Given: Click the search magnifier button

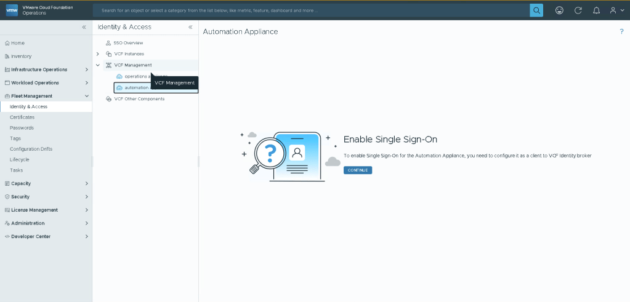Looking at the screenshot, I should click(536, 10).
